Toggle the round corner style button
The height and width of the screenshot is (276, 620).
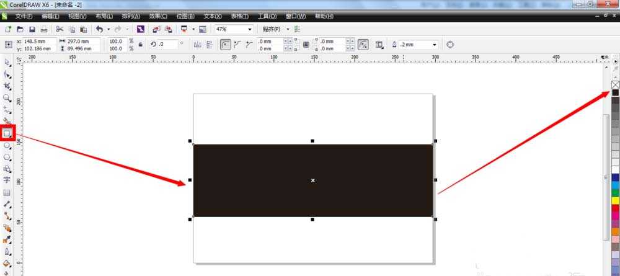pos(226,45)
